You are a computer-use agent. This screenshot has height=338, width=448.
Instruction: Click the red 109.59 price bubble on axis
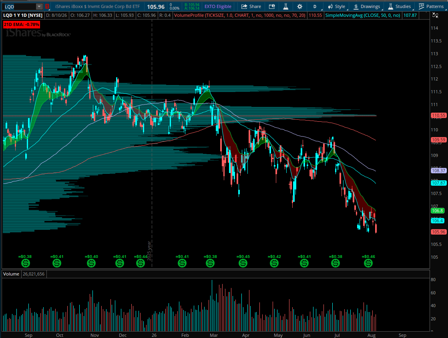click(438, 140)
